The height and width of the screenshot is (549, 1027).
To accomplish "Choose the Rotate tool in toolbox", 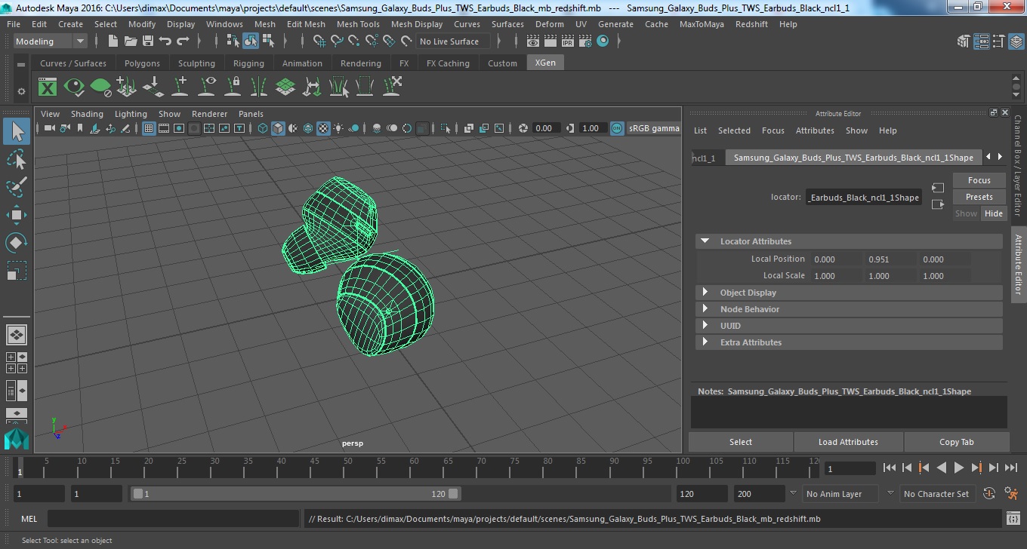I will pyautogui.click(x=17, y=242).
